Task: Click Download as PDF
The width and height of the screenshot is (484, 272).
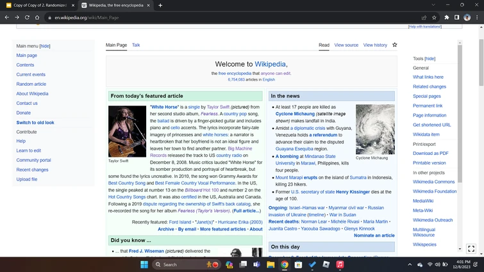Action: pos(431,154)
